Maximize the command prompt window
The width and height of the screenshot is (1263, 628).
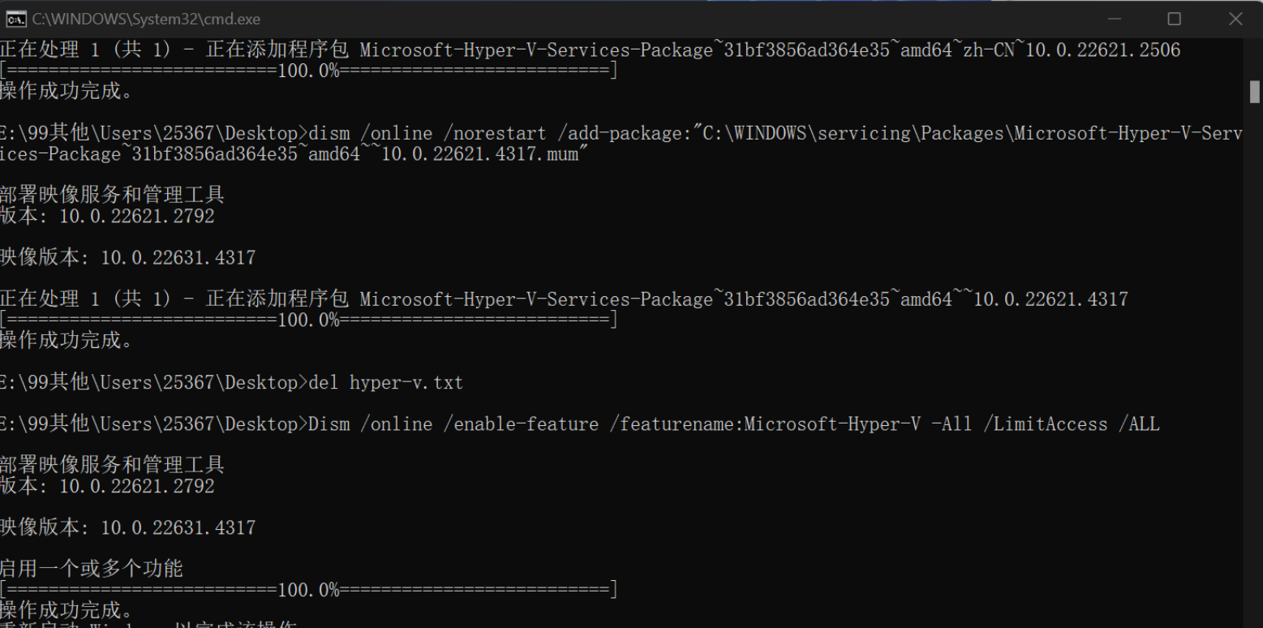(1174, 19)
